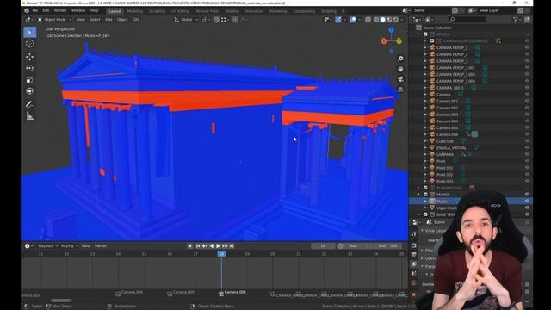
Task: Click the Z axis on navigation gizmo
Action: tap(391, 31)
